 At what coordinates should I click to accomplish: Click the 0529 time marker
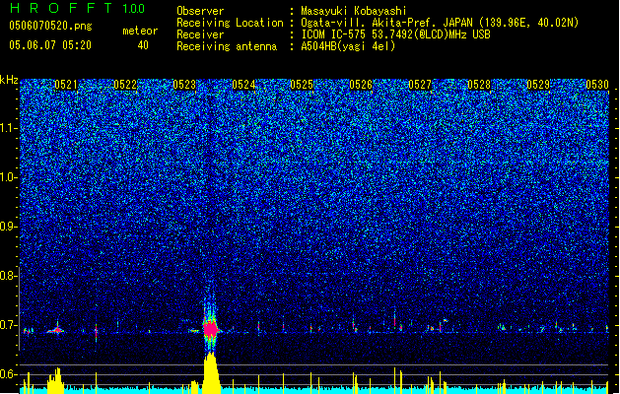538,85
